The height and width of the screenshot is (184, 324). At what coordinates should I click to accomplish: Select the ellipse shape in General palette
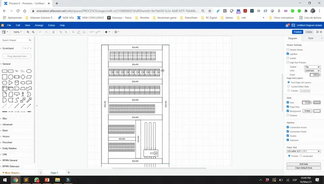[x=29, y=71]
